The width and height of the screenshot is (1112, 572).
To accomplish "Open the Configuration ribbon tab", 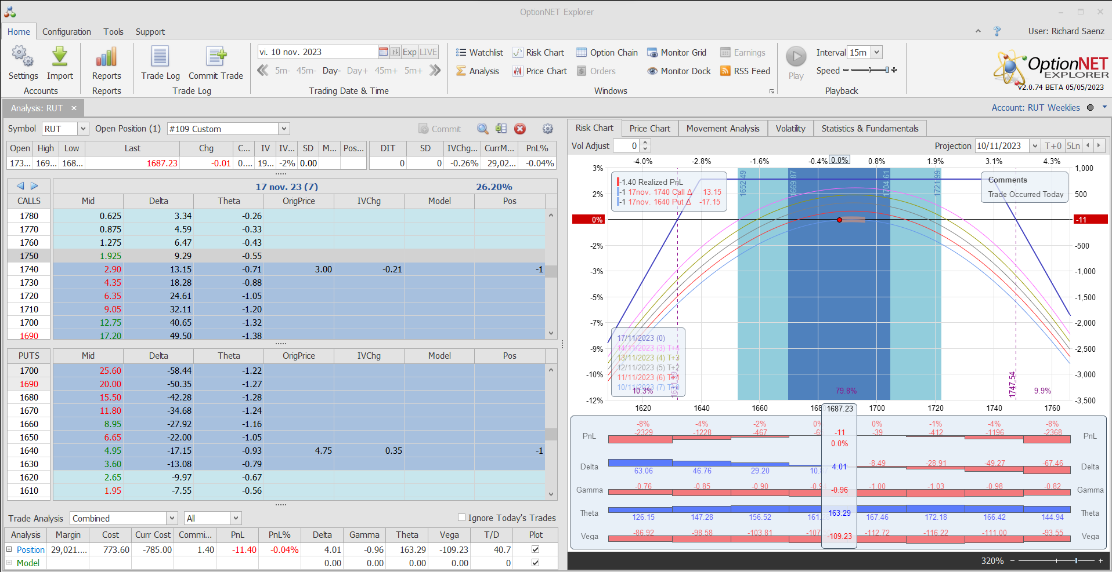I will tap(67, 31).
